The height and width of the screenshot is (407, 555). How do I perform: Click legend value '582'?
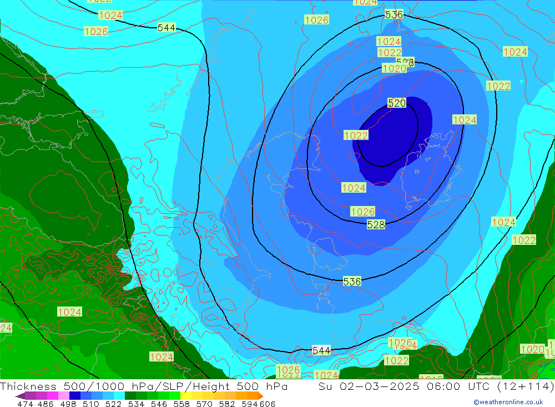click(227, 404)
